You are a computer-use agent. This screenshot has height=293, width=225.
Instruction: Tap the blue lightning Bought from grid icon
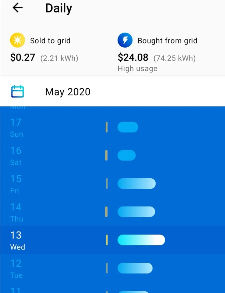click(125, 41)
